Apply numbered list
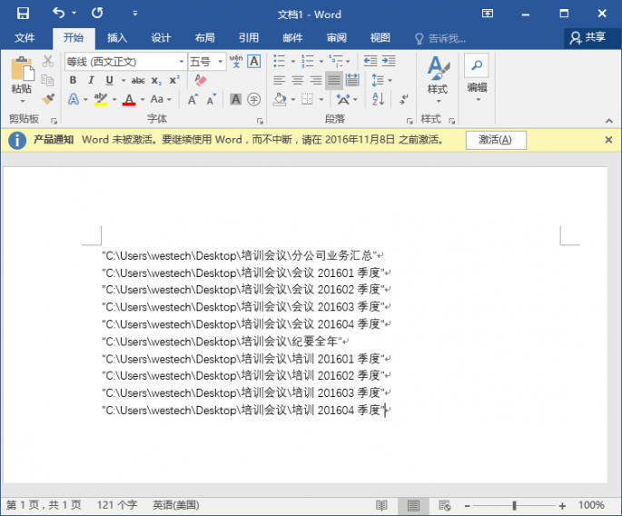Image resolution: width=622 pixels, height=516 pixels. [308, 61]
